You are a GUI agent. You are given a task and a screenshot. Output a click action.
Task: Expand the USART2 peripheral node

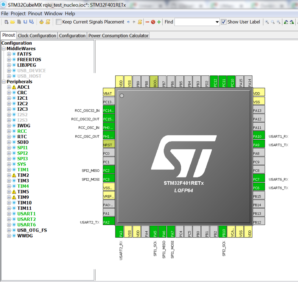(x=9, y=219)
